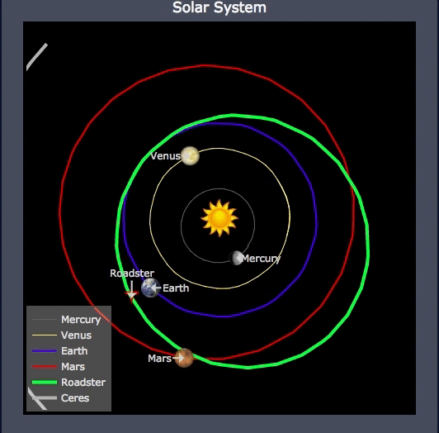The width and height of the screenshot is (439, 433).
Task: Click the Mars planet icon
Action: [x=184, y=358]
